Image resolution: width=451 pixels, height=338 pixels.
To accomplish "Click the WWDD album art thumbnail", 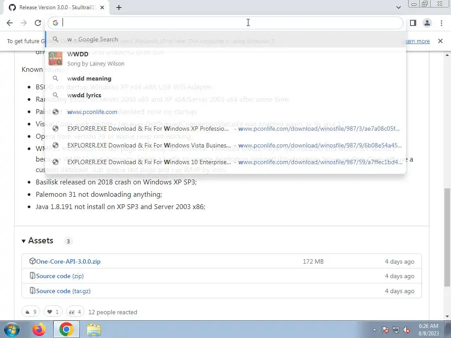I will click(55, 59).
